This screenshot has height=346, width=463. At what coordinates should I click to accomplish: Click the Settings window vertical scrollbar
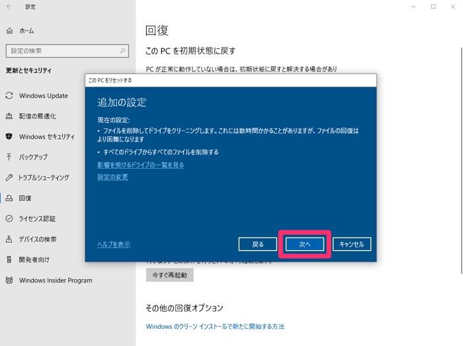461,161
